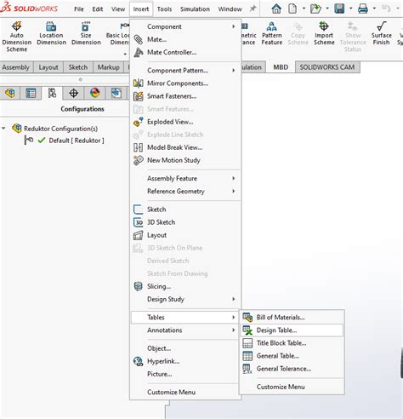Switch to SOLIDWORKS CAM tab
This screenshot has height=419, width=403.
[327, 67]
